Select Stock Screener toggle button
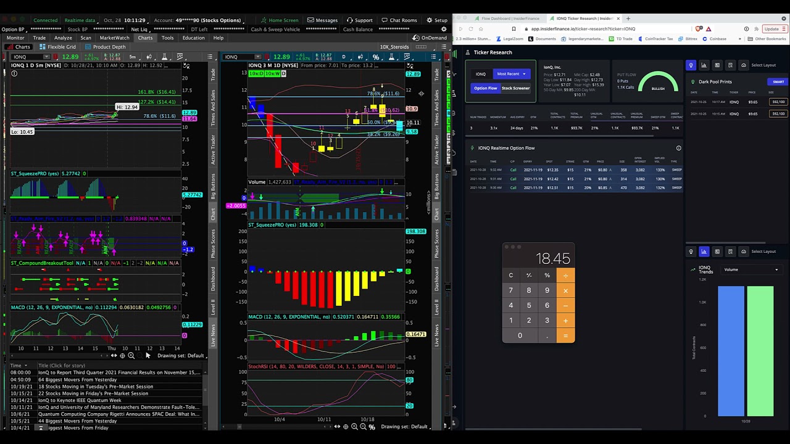This screenshot has height=444, width=790. (515, 88)
